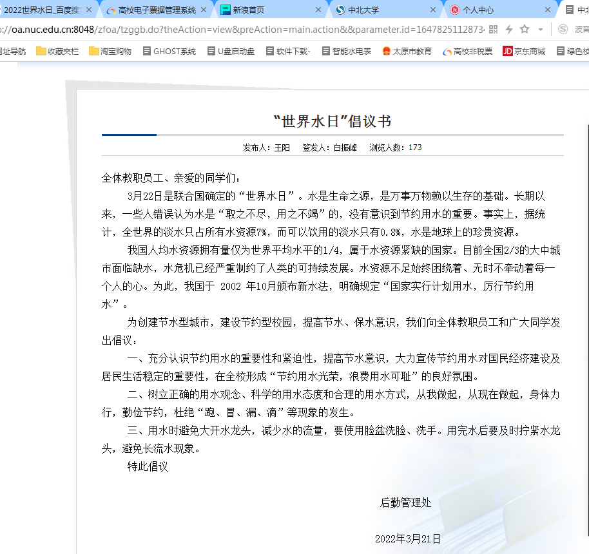This screenshot has height=554, width=589.
Task: Close the 个人中心 tab
Action: (x=548, y=10)
